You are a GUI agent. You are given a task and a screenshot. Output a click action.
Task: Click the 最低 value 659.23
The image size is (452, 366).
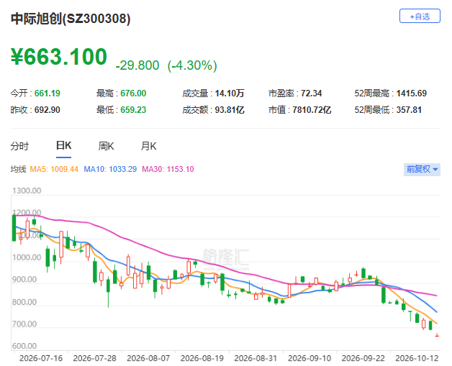coord(133,110)
